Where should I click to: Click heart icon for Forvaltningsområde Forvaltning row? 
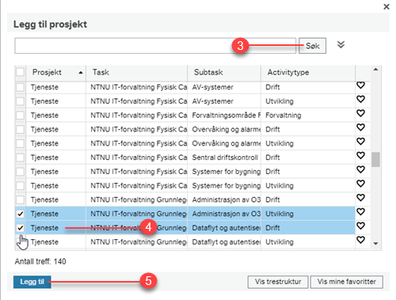tap(360, 113)
